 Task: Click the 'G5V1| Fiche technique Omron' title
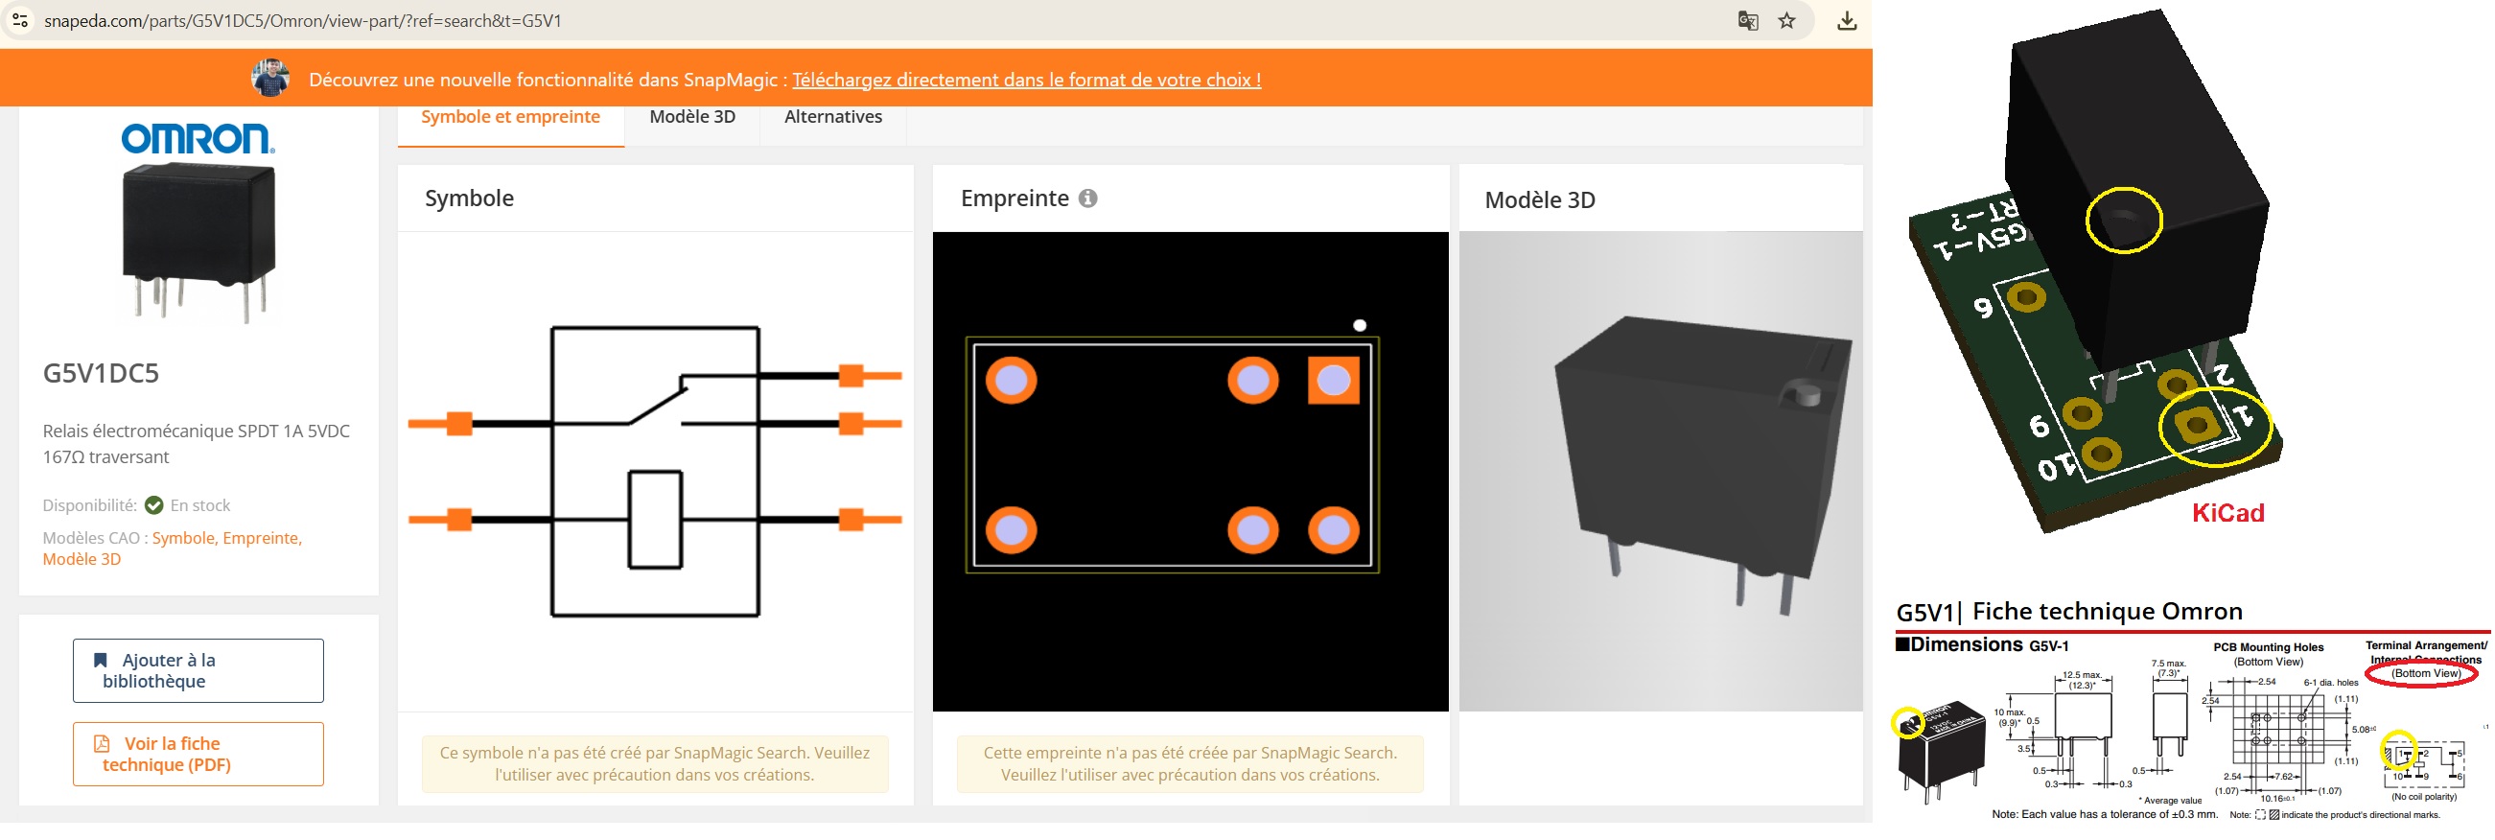coord(2069,612)
